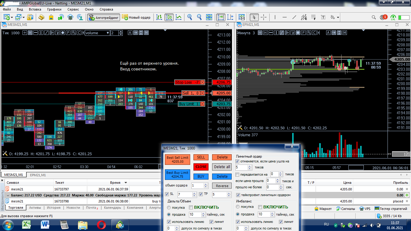Switch chart to candlestick mode

(x=169, y=17)
